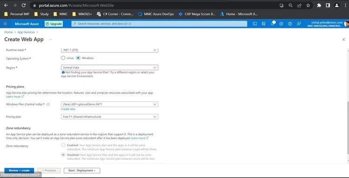Open more options ellipsis beside Create Web App

pos(51,40)
